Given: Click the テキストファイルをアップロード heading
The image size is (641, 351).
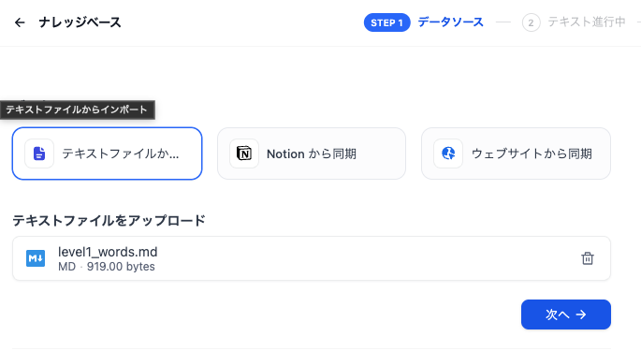Looking at the screenshot, I should [109, 221].
